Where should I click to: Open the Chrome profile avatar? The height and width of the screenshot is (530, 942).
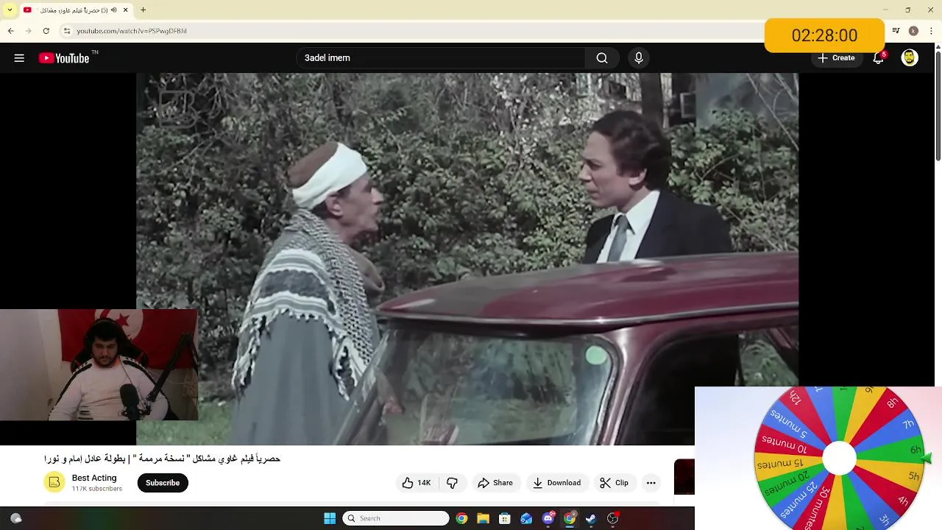pos(913,31)
